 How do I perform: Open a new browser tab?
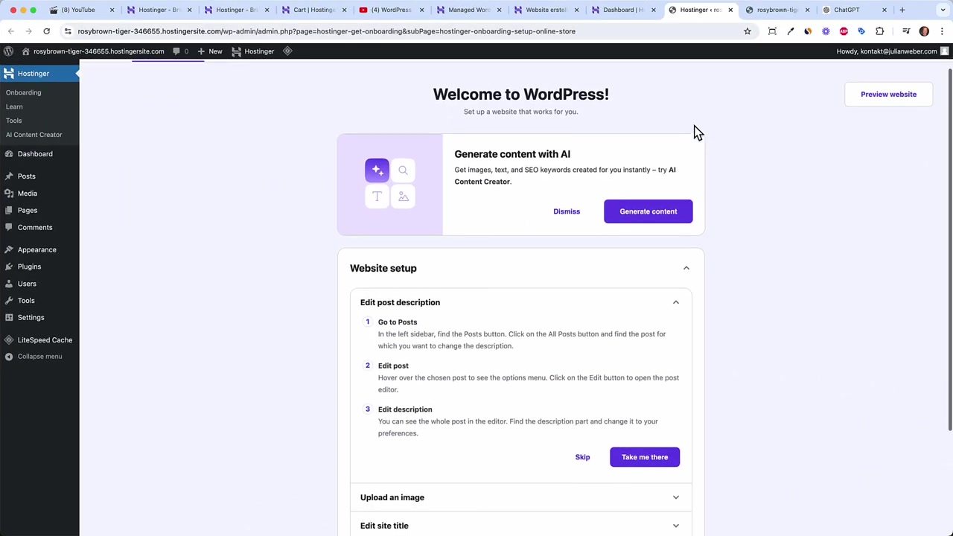point(902,10)
